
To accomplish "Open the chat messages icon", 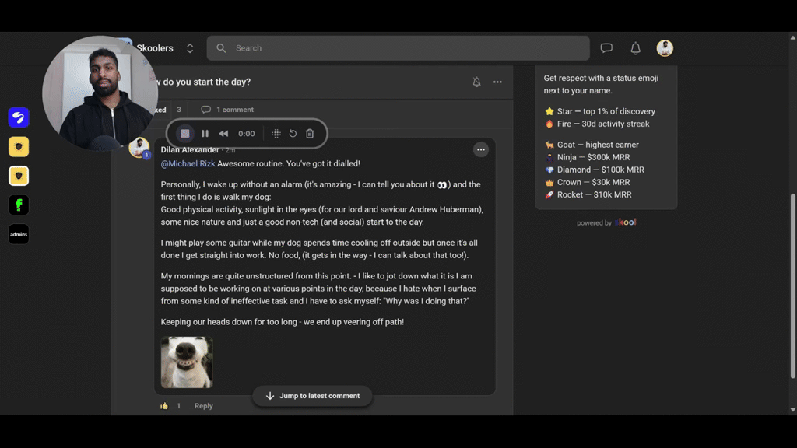I will click(606, 48).
